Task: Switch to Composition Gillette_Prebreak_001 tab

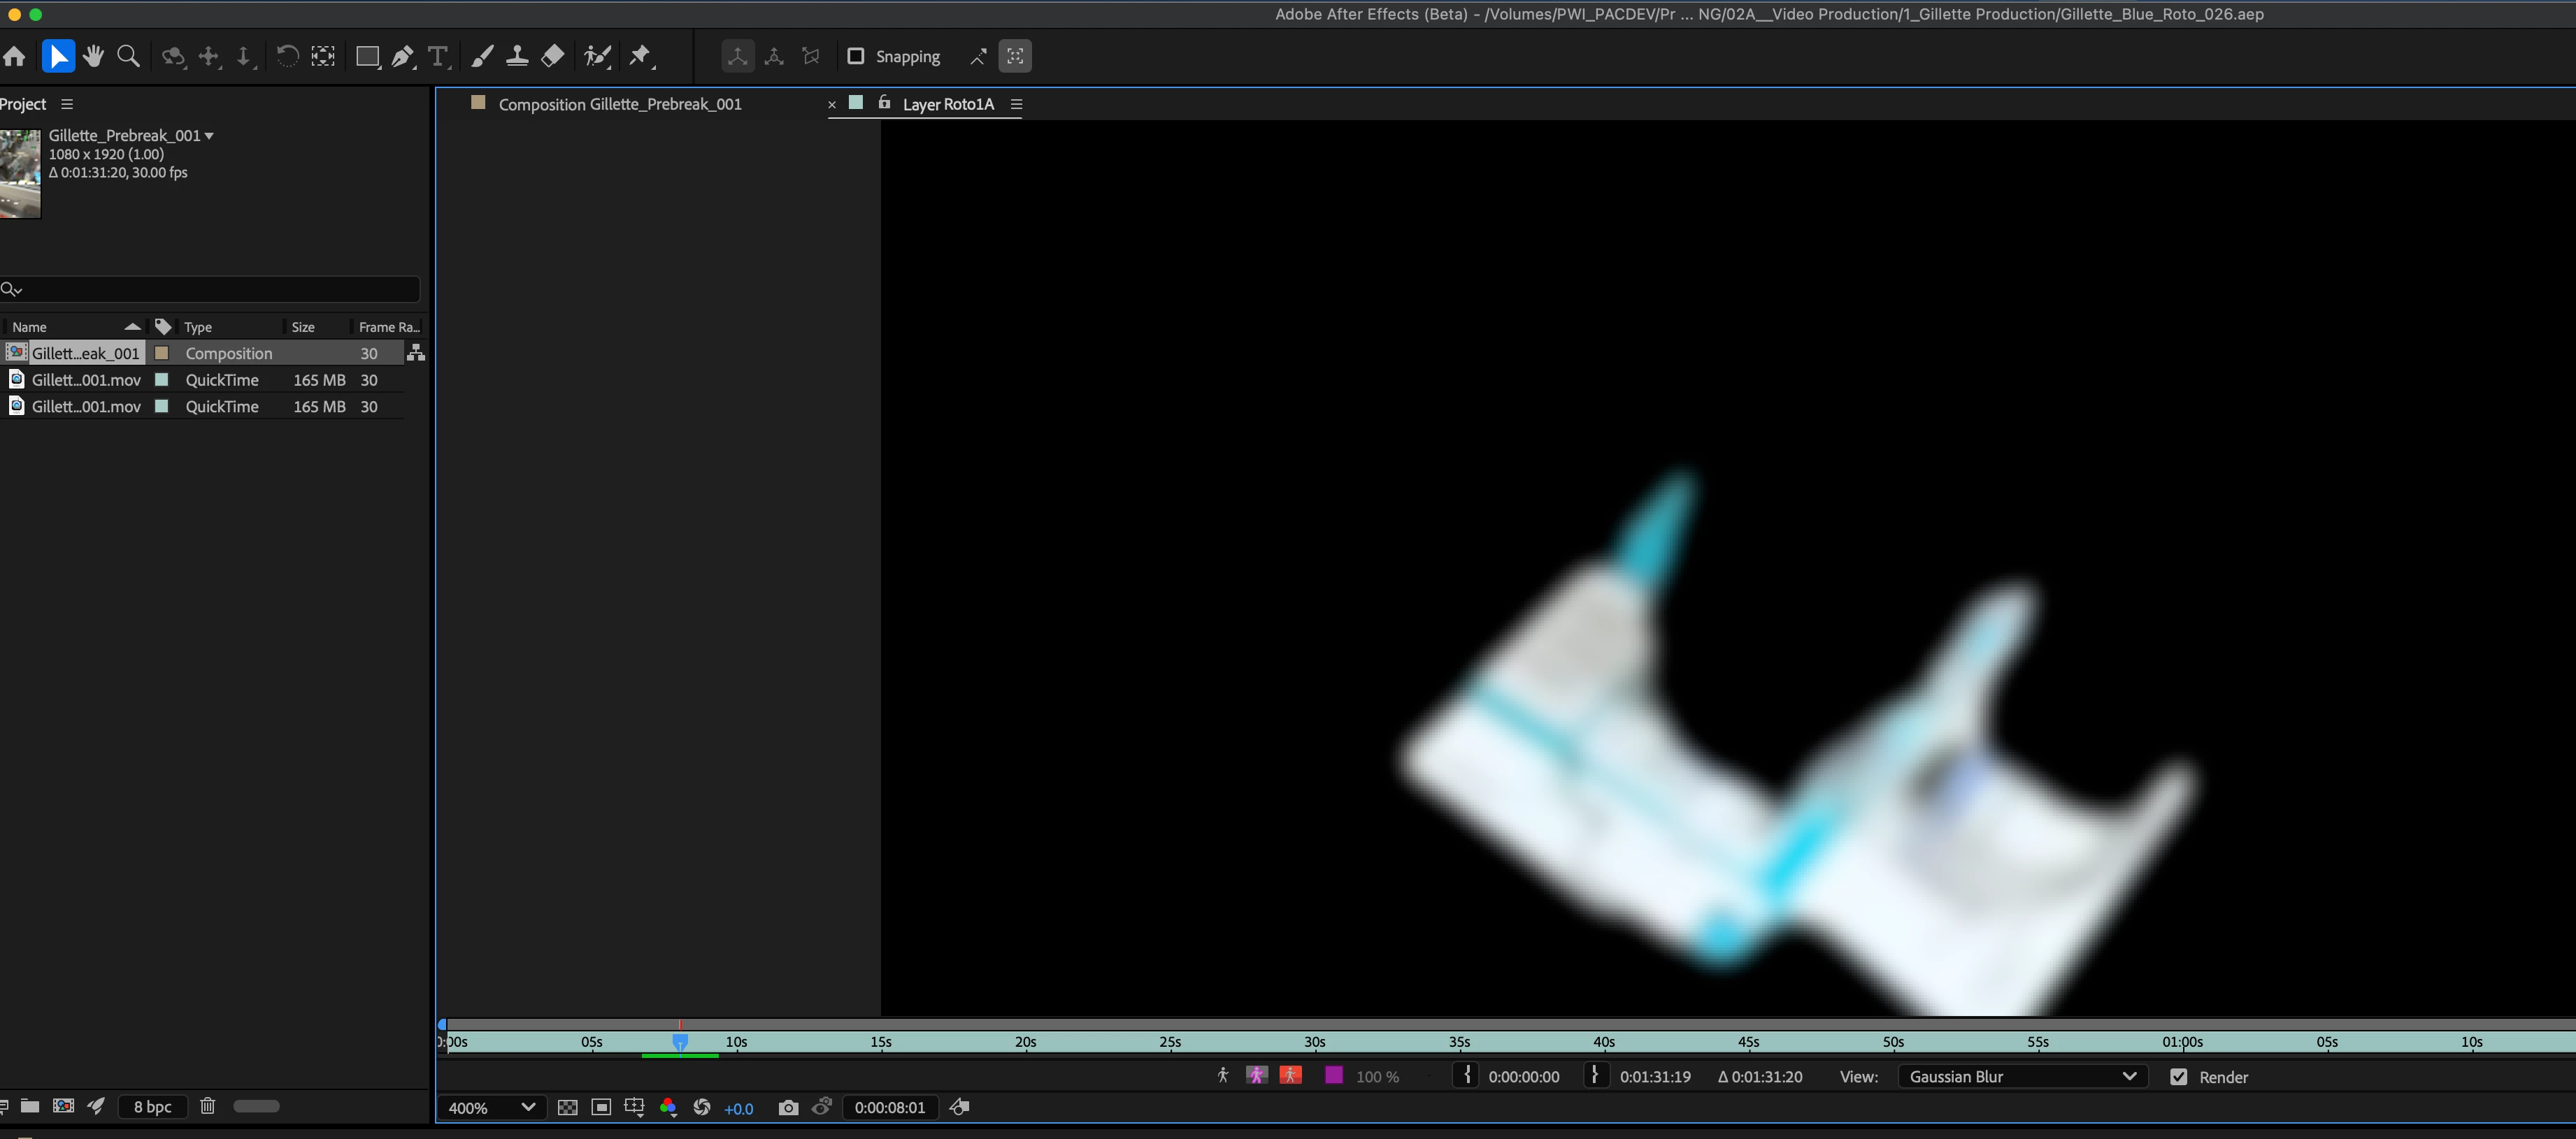Action: tap(619, 104)
